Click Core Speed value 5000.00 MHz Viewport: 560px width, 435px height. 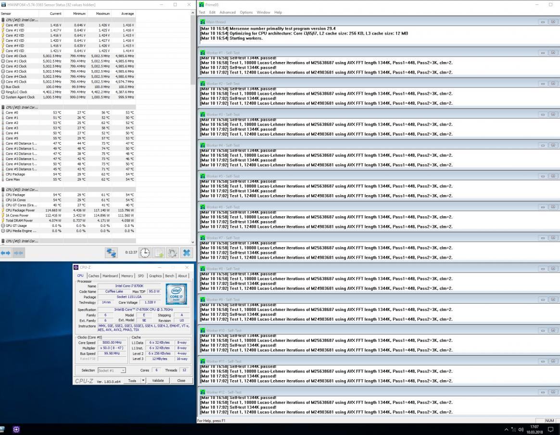[x=112, y=343]
